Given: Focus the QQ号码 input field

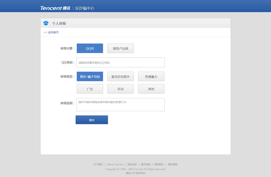Looking at the screenshot, I should point(120,63).
